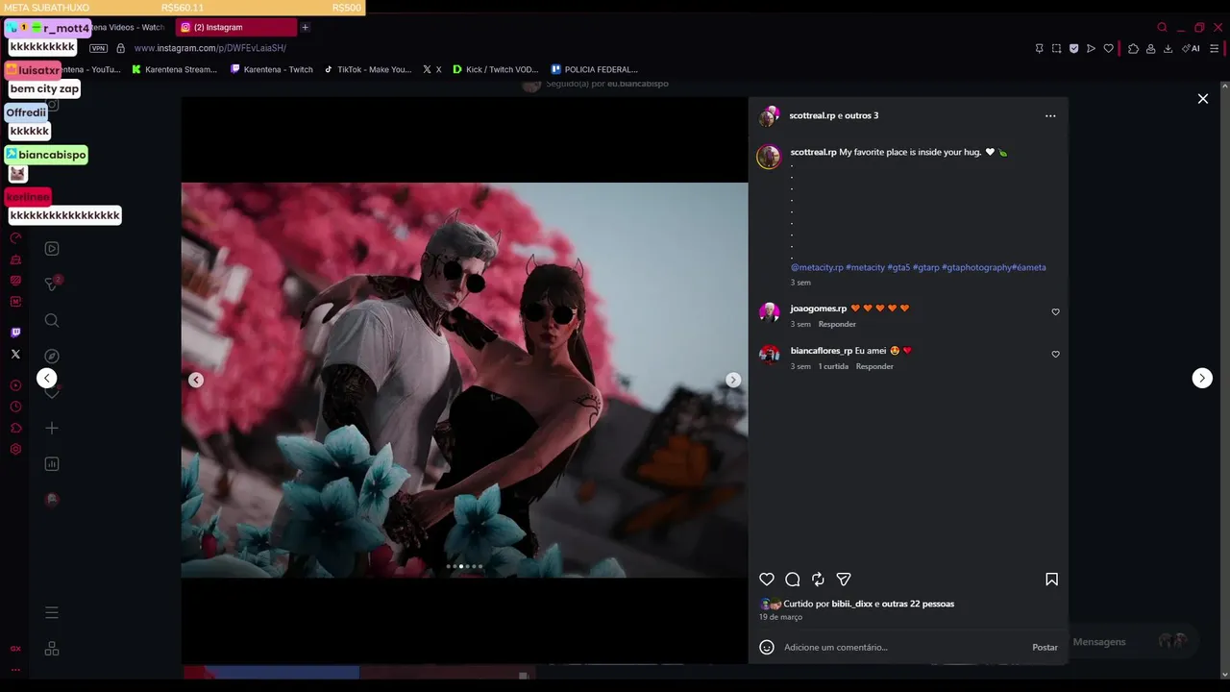The height and width of the screenshot is (692, 1230).
Task: Click scottreal.rp avatar in post header
Action: coord(770,116)
